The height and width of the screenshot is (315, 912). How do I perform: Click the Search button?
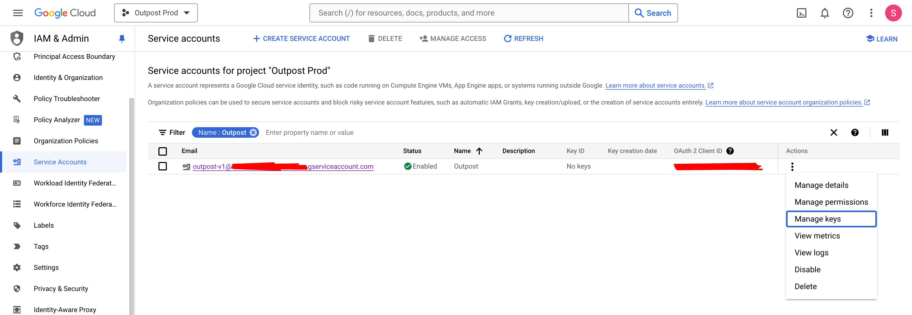pyautogui.click(x=653, y=13)
